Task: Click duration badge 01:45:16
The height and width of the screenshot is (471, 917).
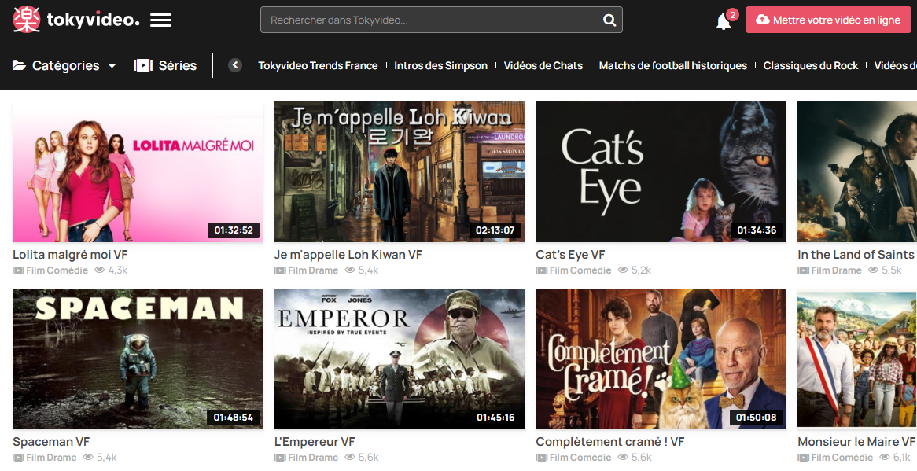Action: click(495, 418)
